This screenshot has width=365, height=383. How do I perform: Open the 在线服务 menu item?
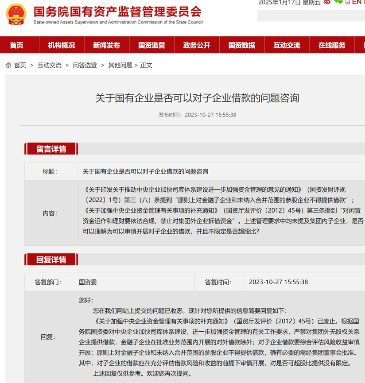pos(332,45)
